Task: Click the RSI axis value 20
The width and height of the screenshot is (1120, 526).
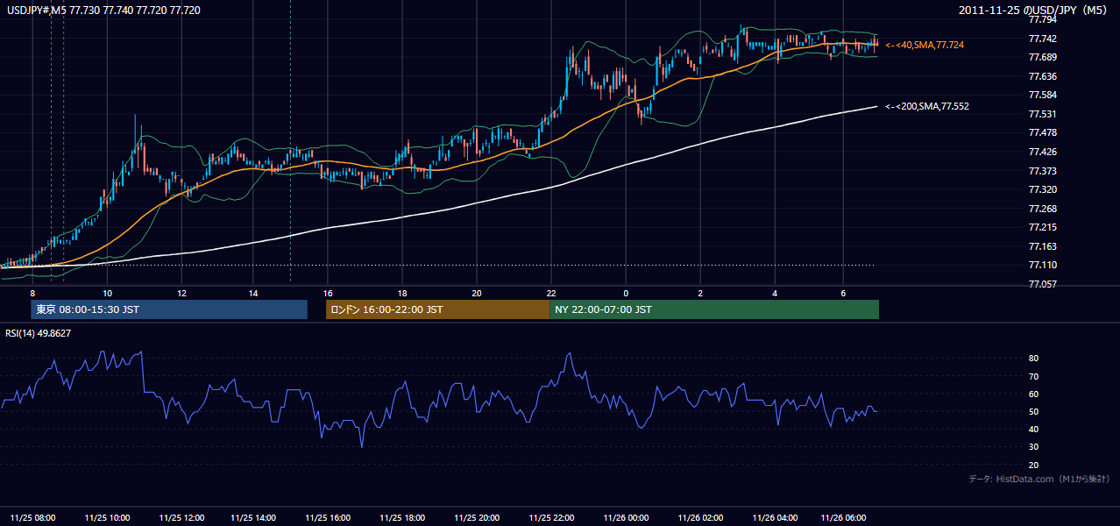Action: (1034, 465)
